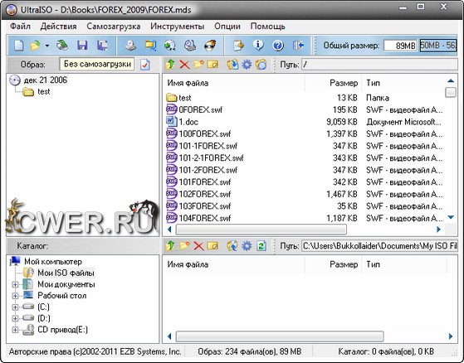This screenshot has height=363, width=464.
Task: Create new folder in catalog pane toolbar
Action: click(184, 246)
